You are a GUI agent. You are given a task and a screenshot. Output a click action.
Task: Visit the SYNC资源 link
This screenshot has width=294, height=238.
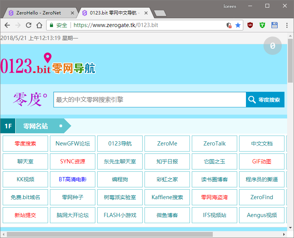pos(72,161)
